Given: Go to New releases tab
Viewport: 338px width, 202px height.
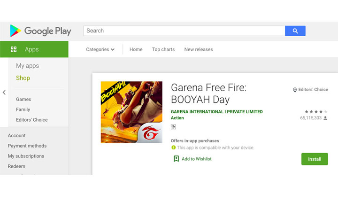Looking at the screenshot, I should [x=198, y=49].
